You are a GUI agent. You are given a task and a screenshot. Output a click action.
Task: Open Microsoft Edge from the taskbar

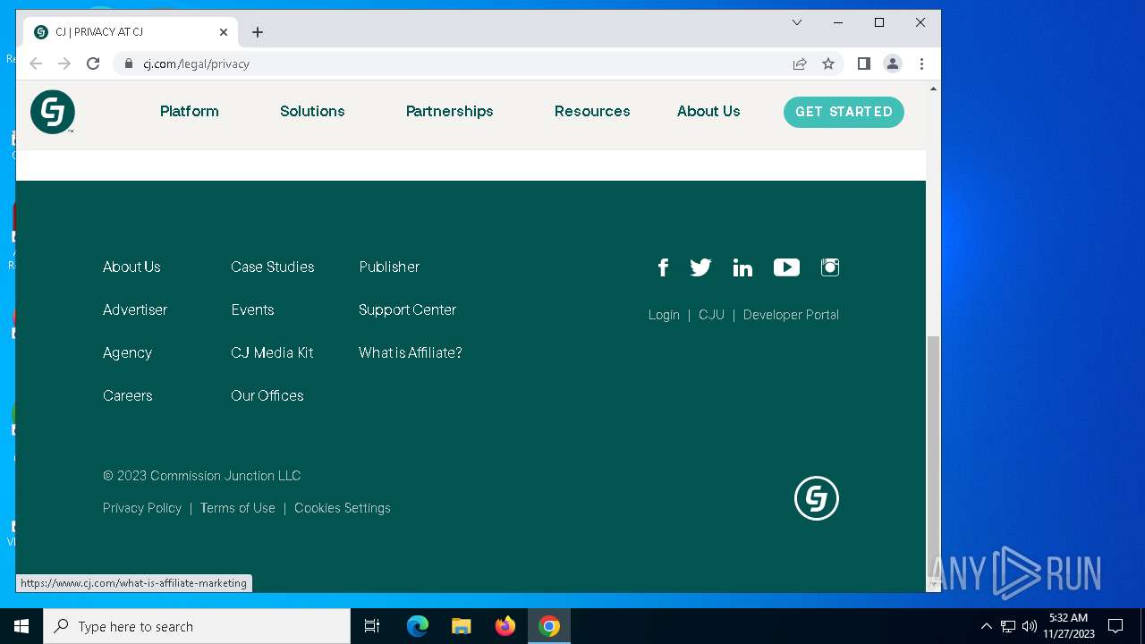click(x=418, y=626)
